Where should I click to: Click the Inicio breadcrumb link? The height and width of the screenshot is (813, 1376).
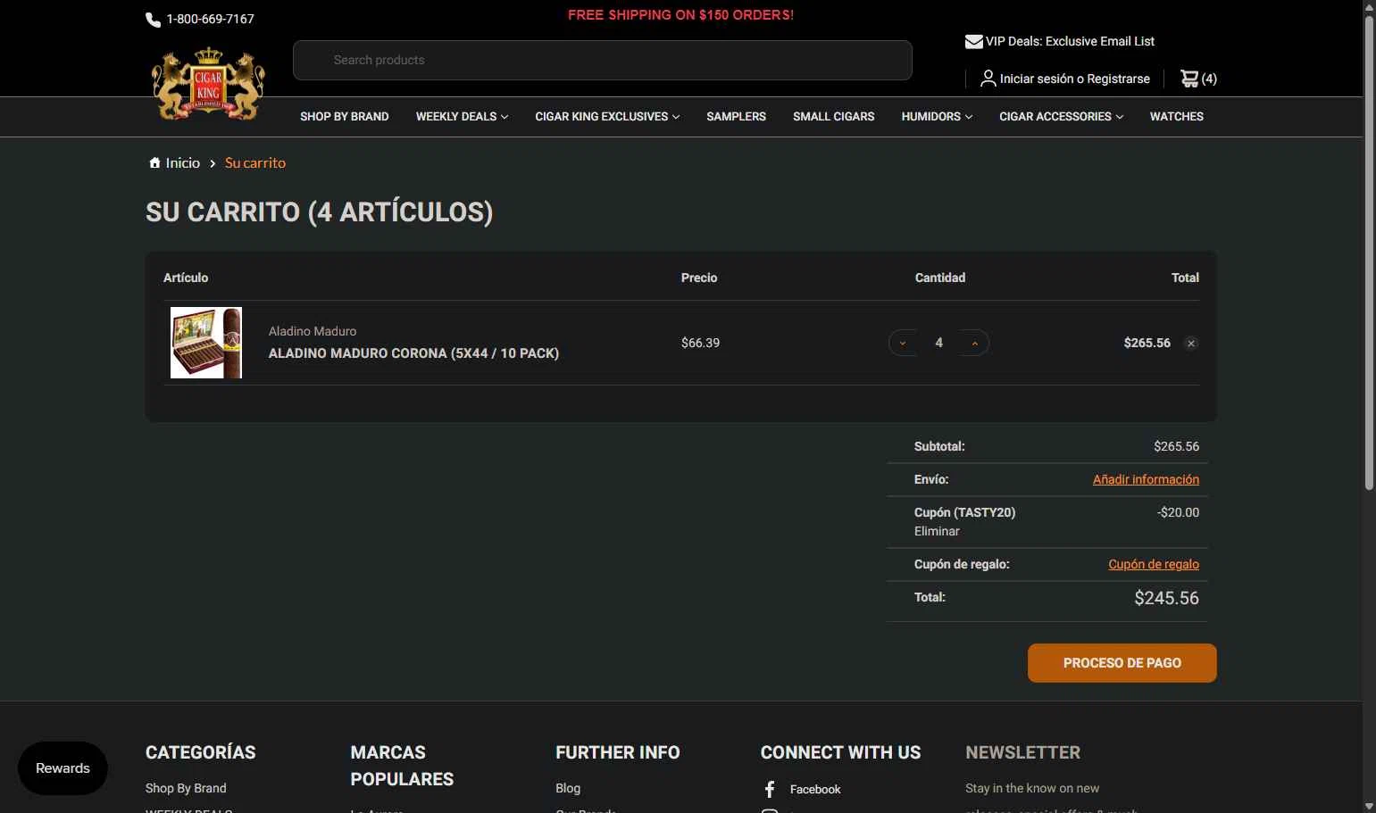[182, 162]
